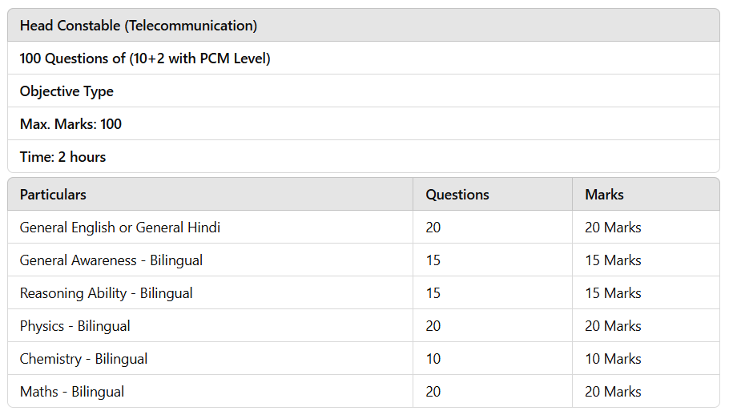Click the 10 Marks cell for Chemistry

[x=646, y=359]
